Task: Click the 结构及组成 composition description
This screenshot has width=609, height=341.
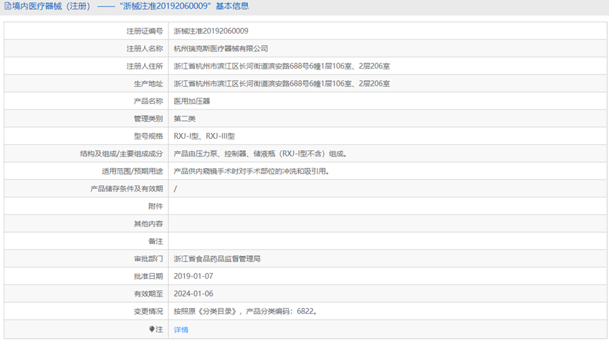Action: [260, 154]
